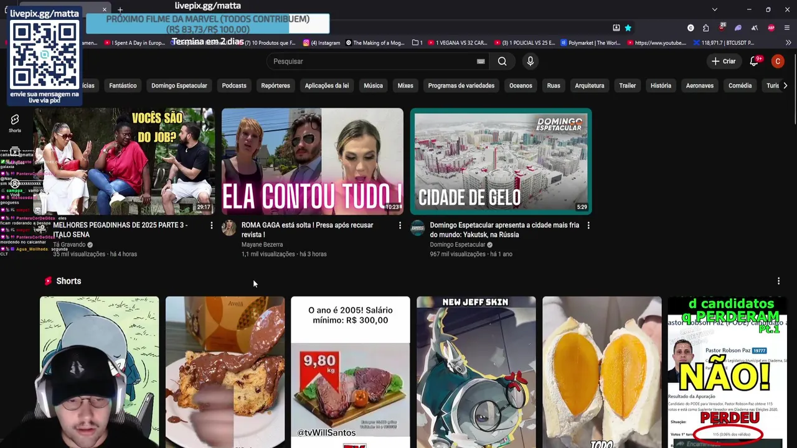Image resolution: width=797 pixels, height=448 pixels.
Task: Click the purple ghost extension icon
Action: 738,27
